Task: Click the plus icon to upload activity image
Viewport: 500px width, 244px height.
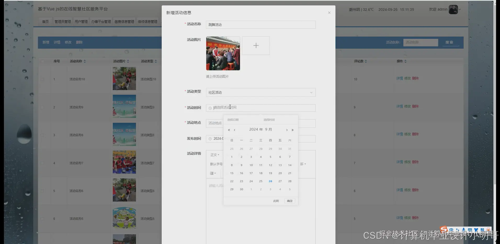Action: click(256, 45)
